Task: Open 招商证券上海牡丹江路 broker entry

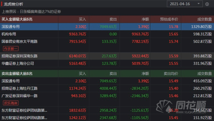Action: coord(20,88)
